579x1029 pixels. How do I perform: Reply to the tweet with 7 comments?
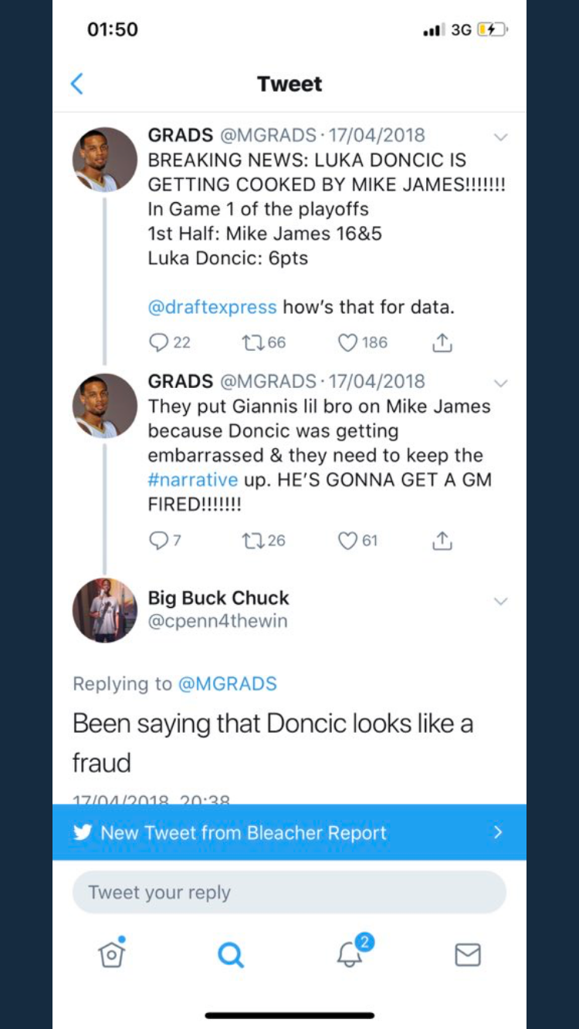[159, 541]
